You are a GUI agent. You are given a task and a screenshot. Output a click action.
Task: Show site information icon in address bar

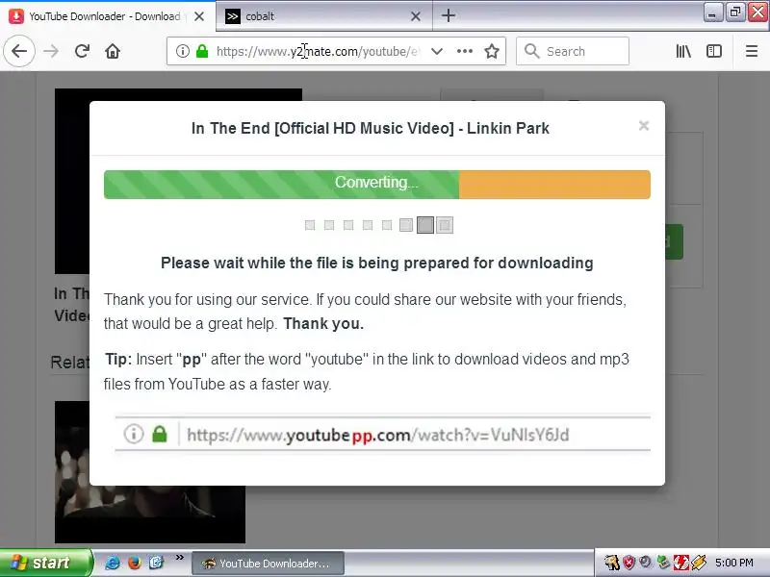click(183, 51)
